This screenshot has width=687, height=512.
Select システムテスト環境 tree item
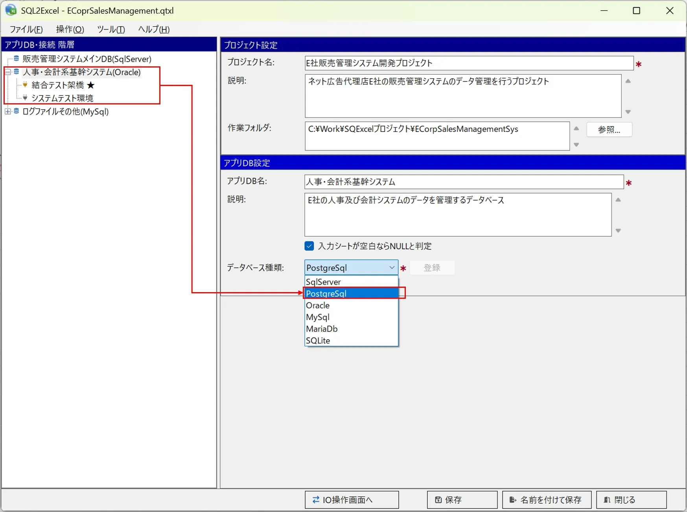tap(62, 98)
